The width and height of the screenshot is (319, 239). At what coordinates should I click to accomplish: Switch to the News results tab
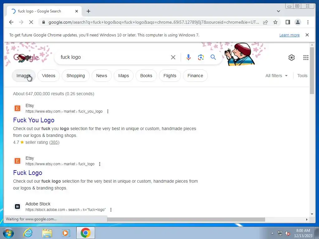tap(102, 76)
